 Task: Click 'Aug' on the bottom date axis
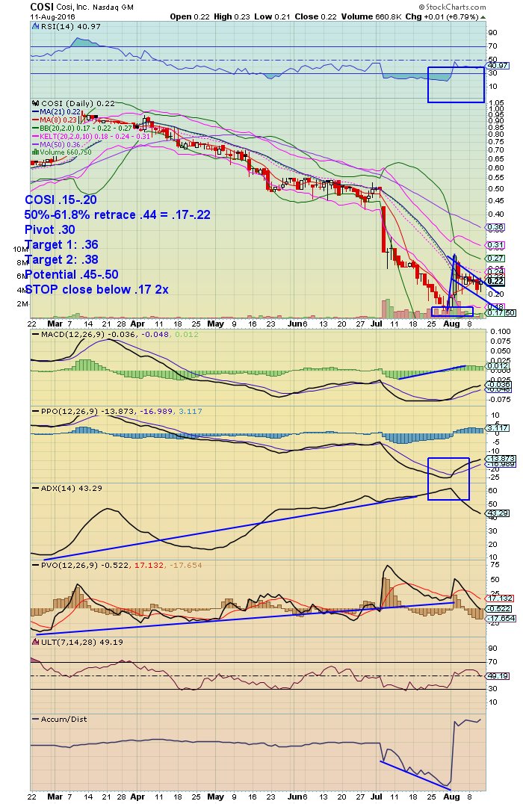(x=451, y=797)
